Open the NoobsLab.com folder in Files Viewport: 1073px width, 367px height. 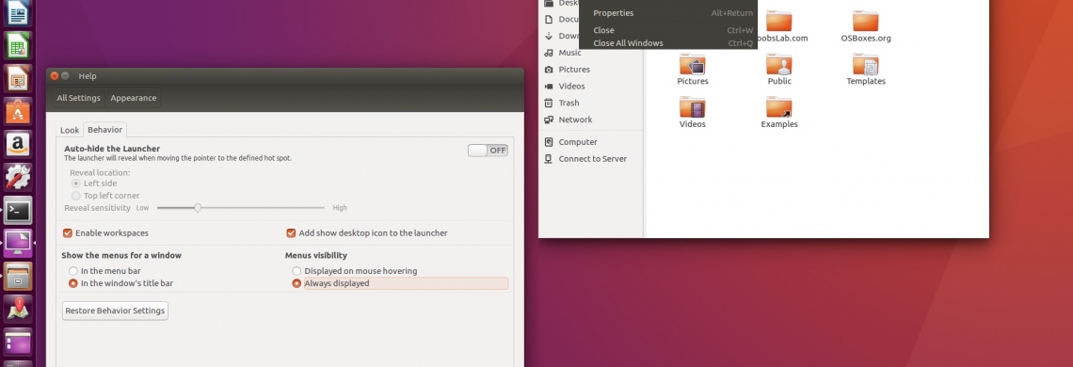tap(779, 26)
